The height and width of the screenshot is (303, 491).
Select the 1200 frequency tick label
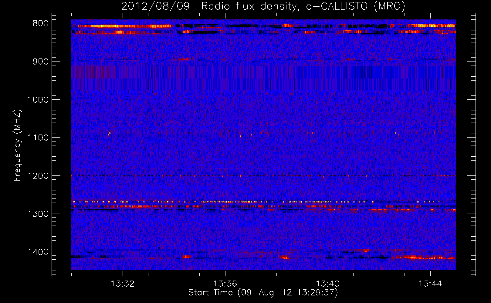38,176
